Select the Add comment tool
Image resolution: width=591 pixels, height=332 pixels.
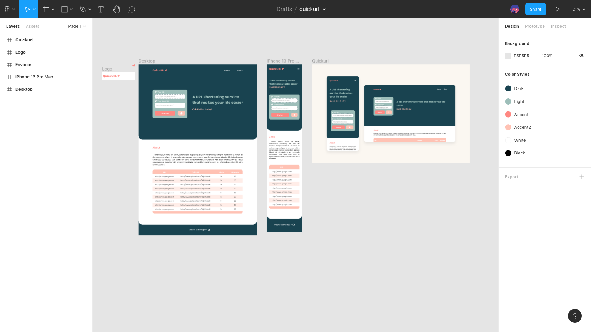[132, 9]
